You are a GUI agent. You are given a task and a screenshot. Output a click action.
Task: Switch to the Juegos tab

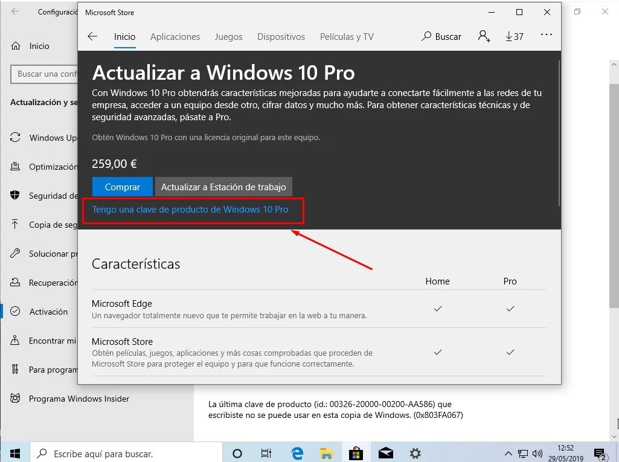click(228, 37)
